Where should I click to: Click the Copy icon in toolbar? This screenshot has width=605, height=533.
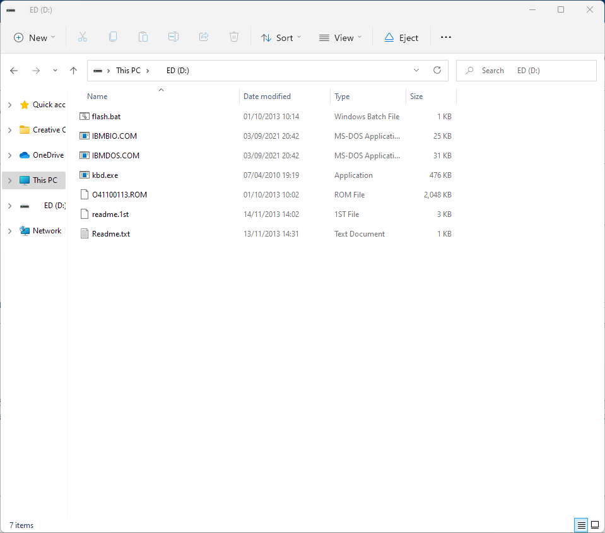pos(113,37)
